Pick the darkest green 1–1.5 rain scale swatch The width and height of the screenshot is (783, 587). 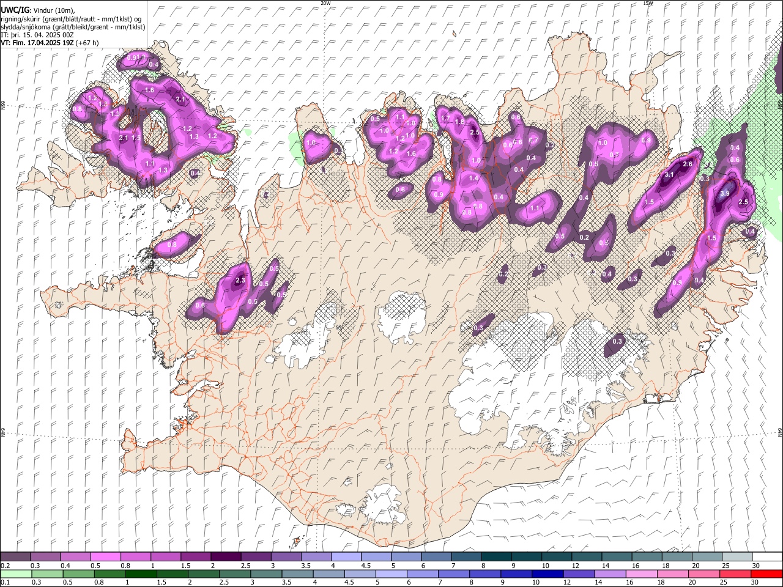tap(141, 574)
